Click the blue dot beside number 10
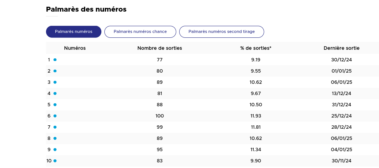This screenshot has width=379, height=168. tap(55, 161)
